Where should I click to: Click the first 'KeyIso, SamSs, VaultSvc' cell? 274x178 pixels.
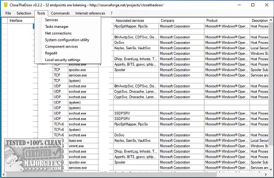[x=136, y=48]
